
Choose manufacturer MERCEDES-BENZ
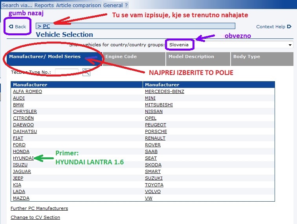[164, 91]
